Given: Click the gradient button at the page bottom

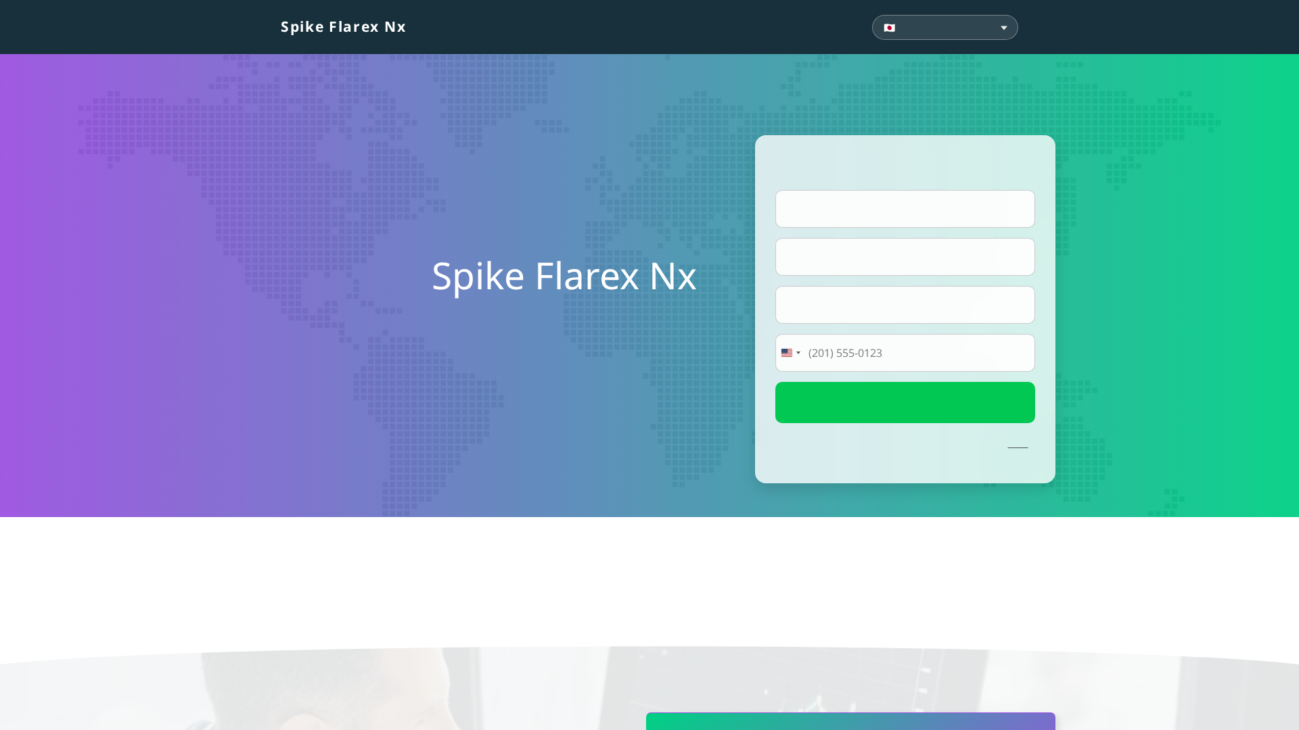Looking at the screenshot, I should point(850,723).
